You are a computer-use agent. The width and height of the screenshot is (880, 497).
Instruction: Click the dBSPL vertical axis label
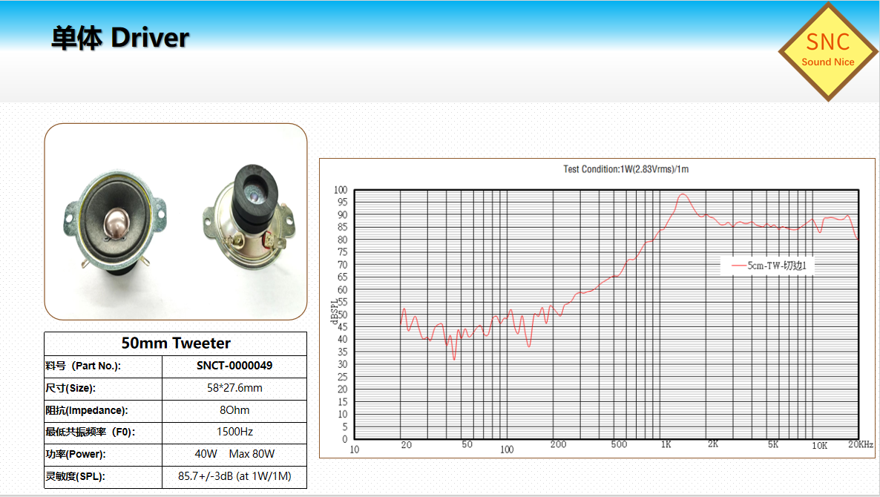click(x=334, y=312)
